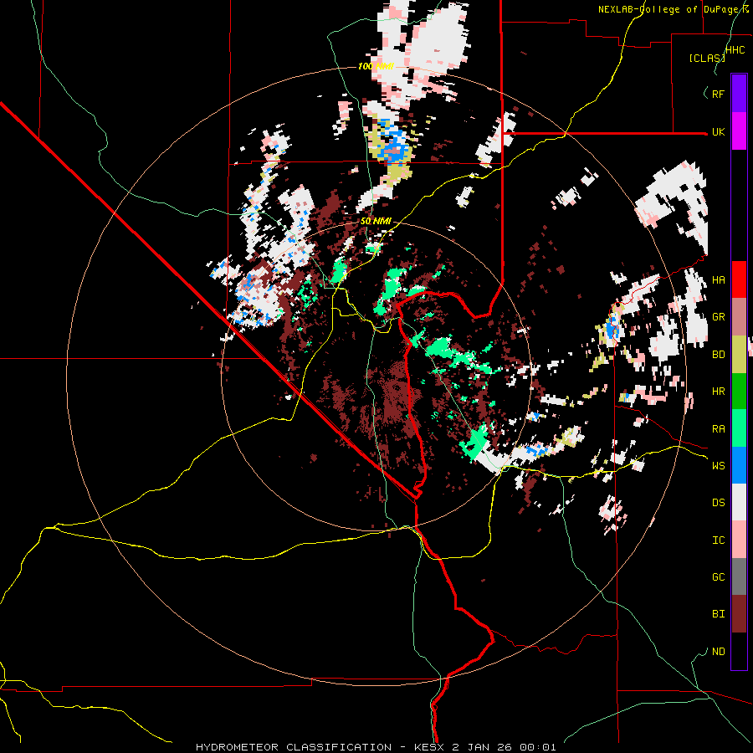The image size is (753, 753).
Task: Click the ND black legend swatch
Action: [739, 651]
